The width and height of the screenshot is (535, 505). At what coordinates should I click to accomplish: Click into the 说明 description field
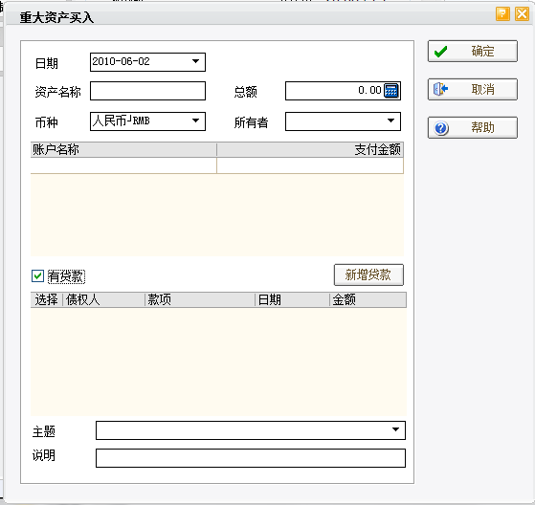click(251, 458)
